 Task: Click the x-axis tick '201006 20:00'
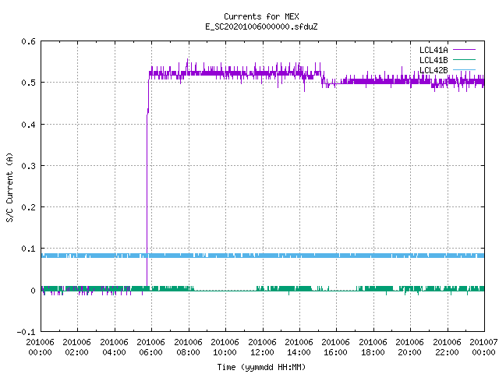[x=409, y=348]
